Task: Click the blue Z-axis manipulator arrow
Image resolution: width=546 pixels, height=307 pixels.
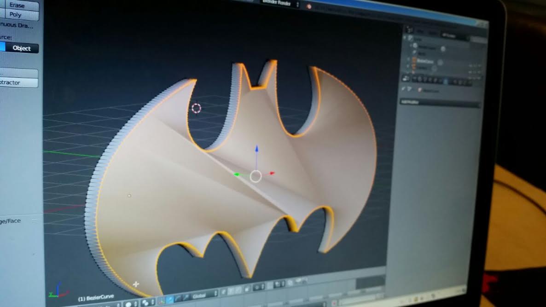Action: (256, 149)
